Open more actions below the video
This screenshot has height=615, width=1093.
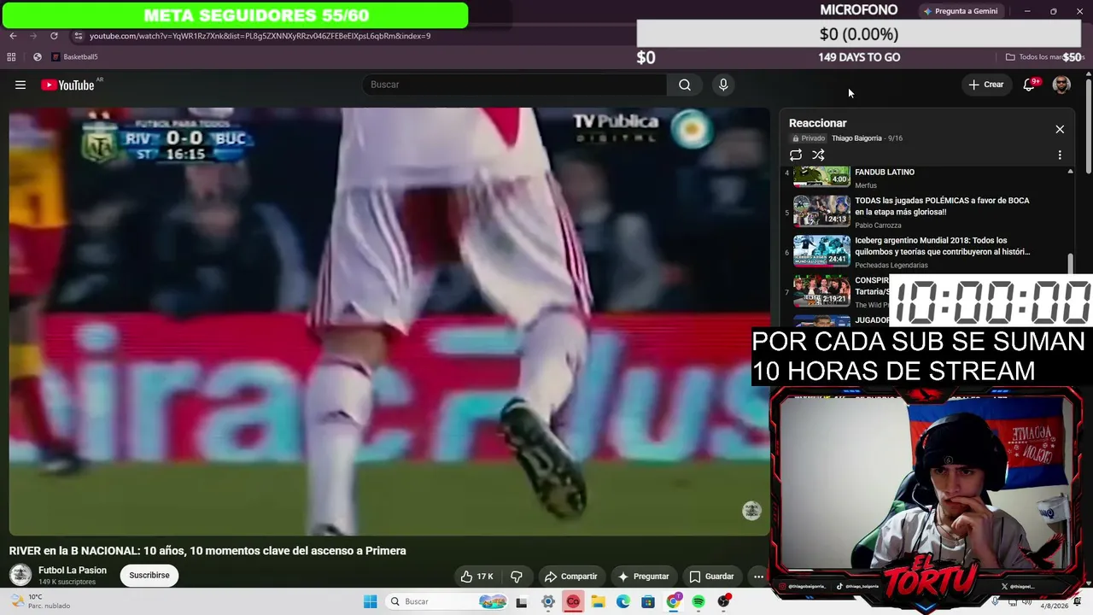(x=758, y=577)
